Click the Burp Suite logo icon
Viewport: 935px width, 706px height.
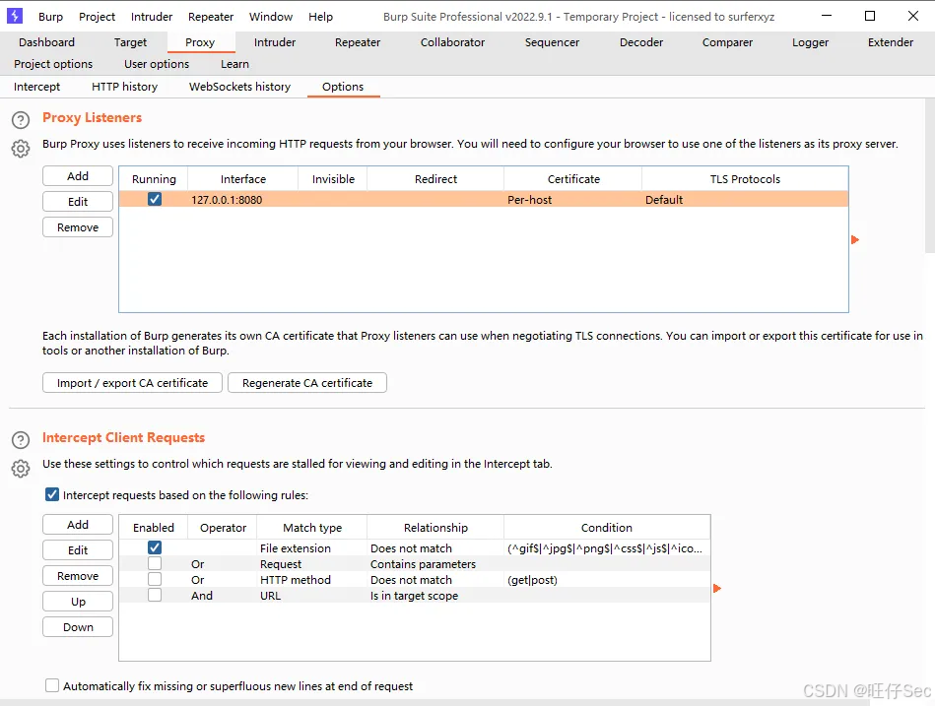pos(15,16)
